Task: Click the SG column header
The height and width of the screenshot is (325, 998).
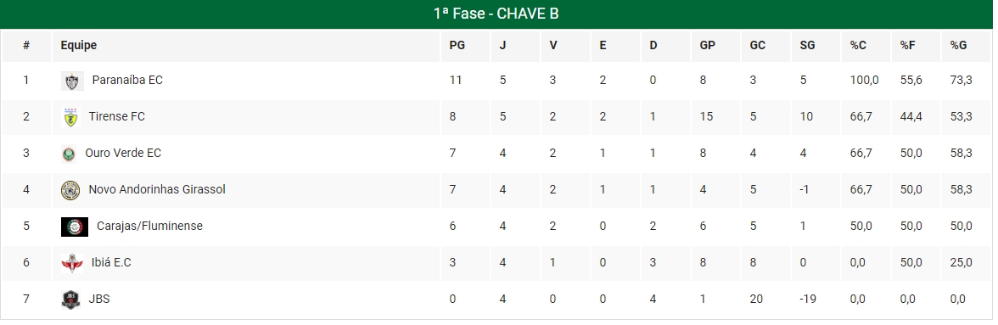Action: pyautogui.click(x=807, y=45)
